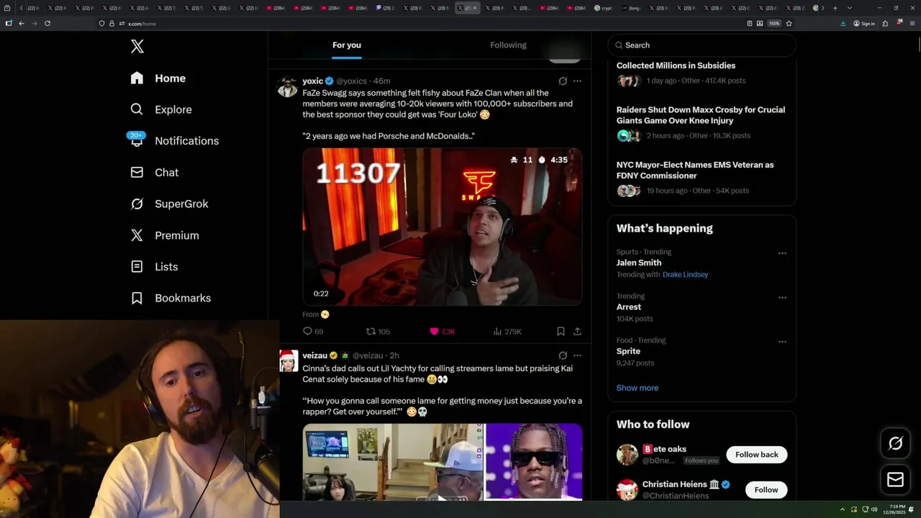Click the 46m timestamp on yoxic's post

[382, 81]
